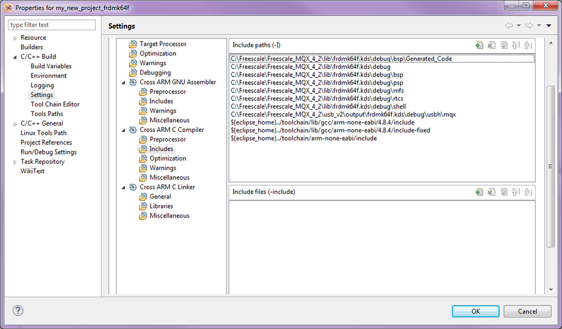Delete the selected include file entry
The width and height of the screenshot is (562, 329).
coord(492,192)
